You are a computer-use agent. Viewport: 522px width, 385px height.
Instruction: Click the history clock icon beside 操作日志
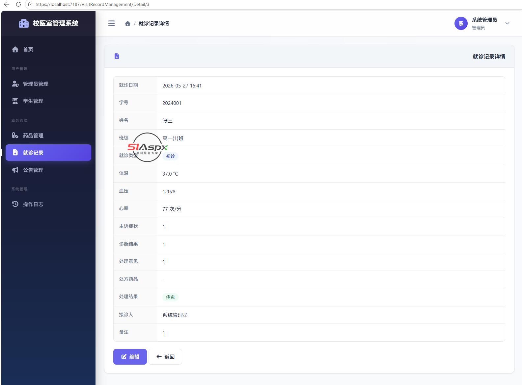point(15,204)
